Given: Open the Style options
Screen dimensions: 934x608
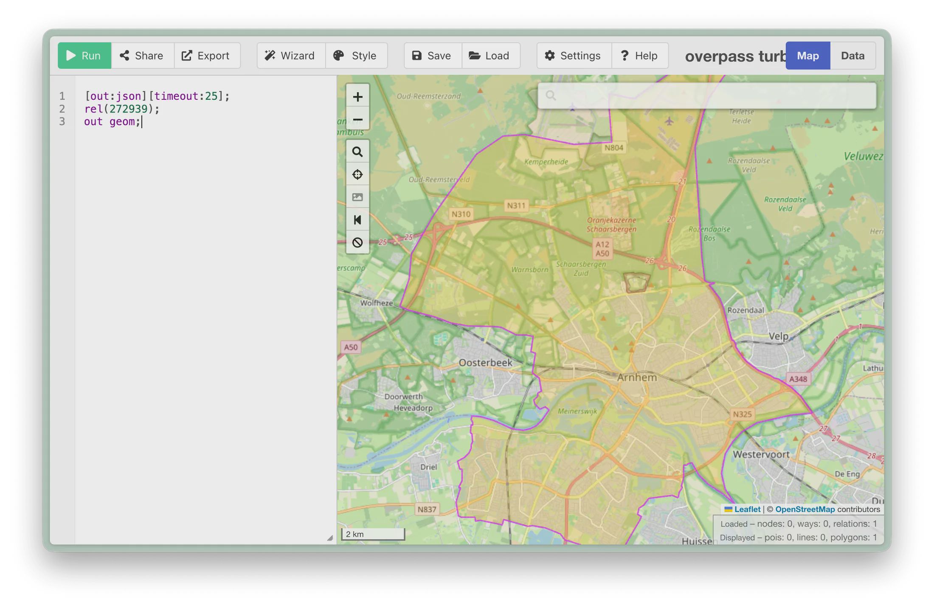Looking at the screenshot, I should [356, 56].
